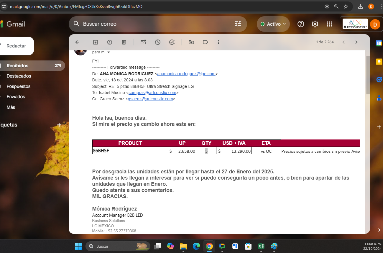Image resolution: width=383 pixels, height=253 pixels.
Task: Expand recipient details arrow next to 'para mí'
Action: pos(109,52)
